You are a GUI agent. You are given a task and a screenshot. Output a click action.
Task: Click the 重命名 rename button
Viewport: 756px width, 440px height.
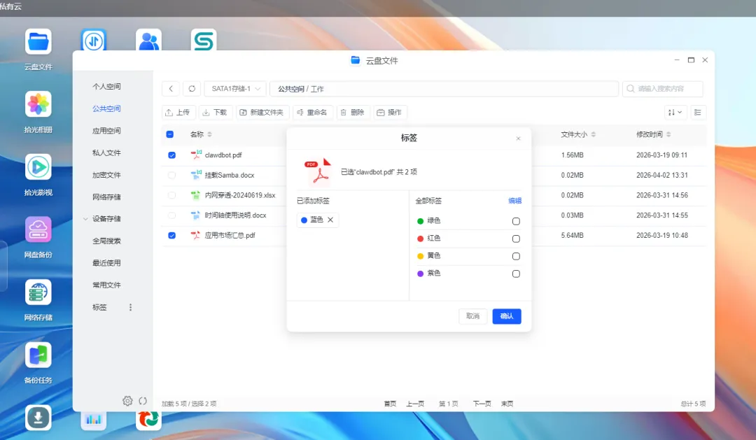pyautogui.click(x=312, y=113)
